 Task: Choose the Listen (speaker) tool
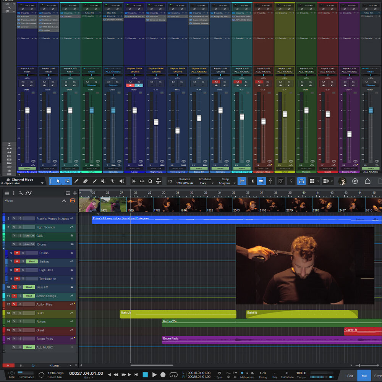(x=121, y=181)
